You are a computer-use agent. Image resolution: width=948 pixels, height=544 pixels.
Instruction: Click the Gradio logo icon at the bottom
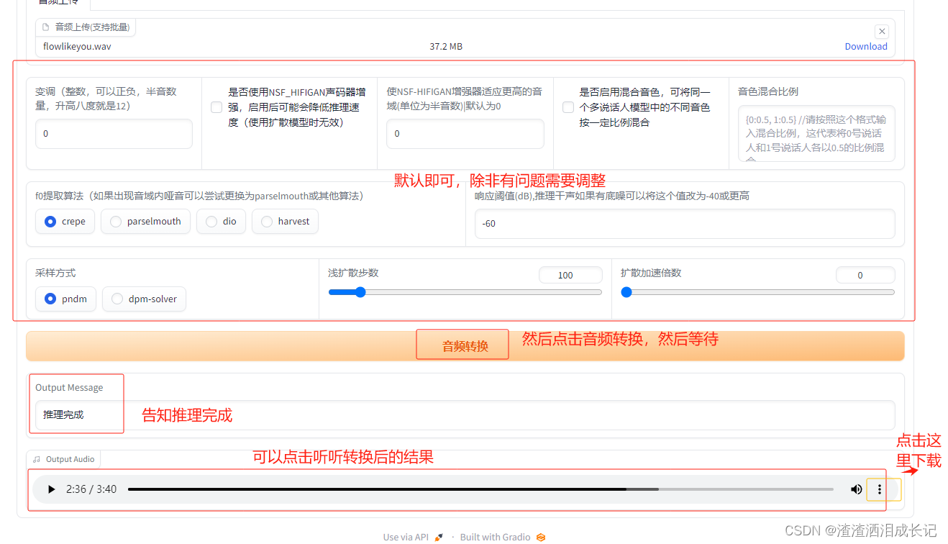pyautogui.click(x=539, y=537)
